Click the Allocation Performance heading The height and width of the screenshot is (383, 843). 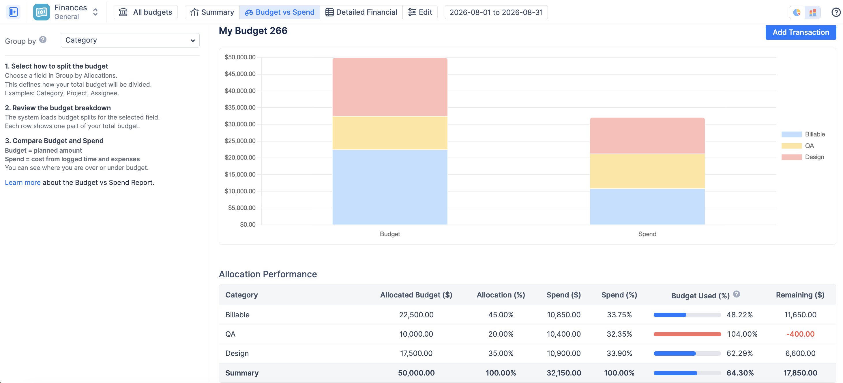268,274
